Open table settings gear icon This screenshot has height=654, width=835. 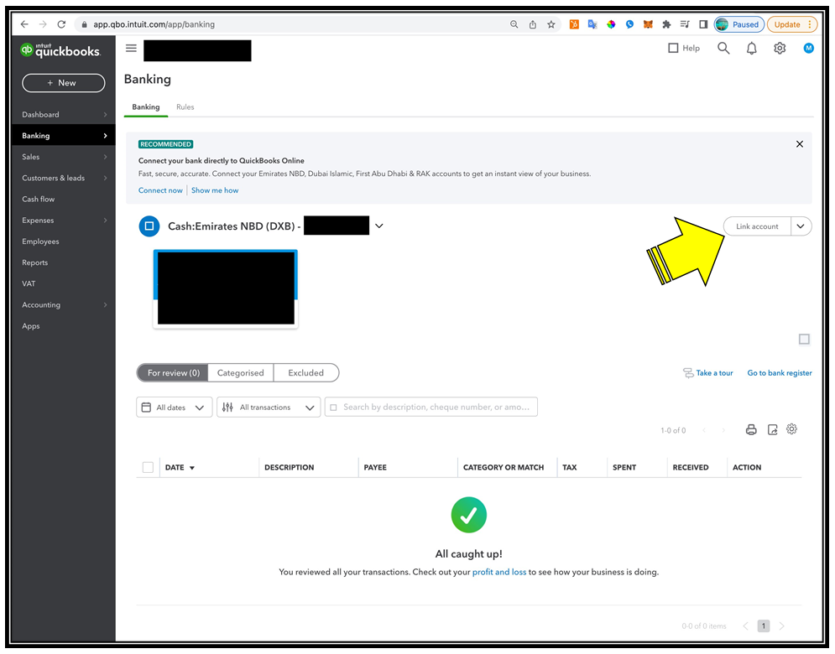[x=792, y=429]
